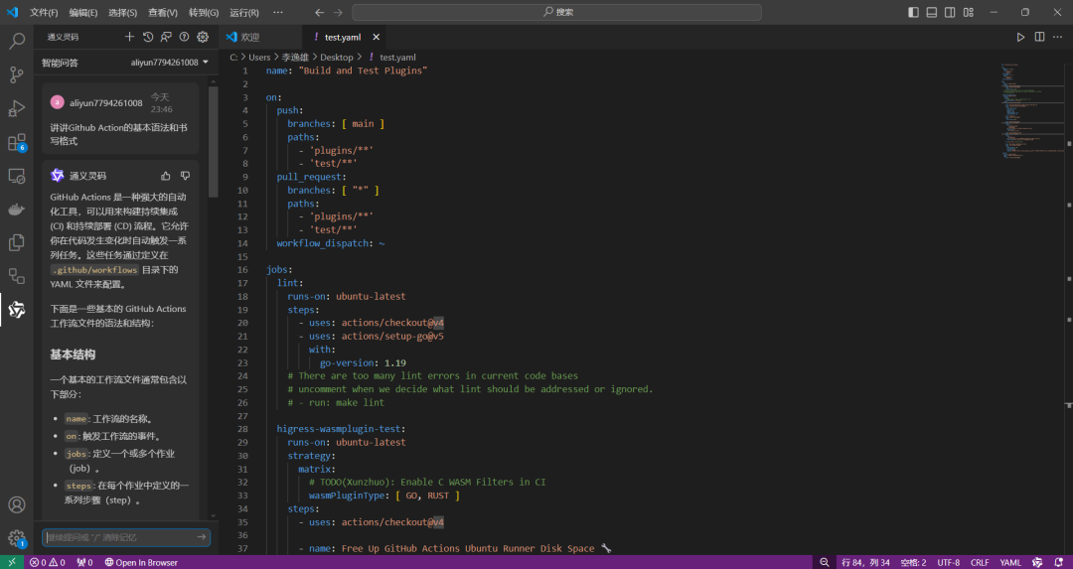Image resolution: width=1073 pixels, height=569 pixels.
Task: Start new chat with plus icon
Action: coord(129,37)
